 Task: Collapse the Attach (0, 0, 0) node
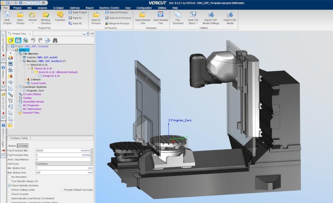(25, 65)
